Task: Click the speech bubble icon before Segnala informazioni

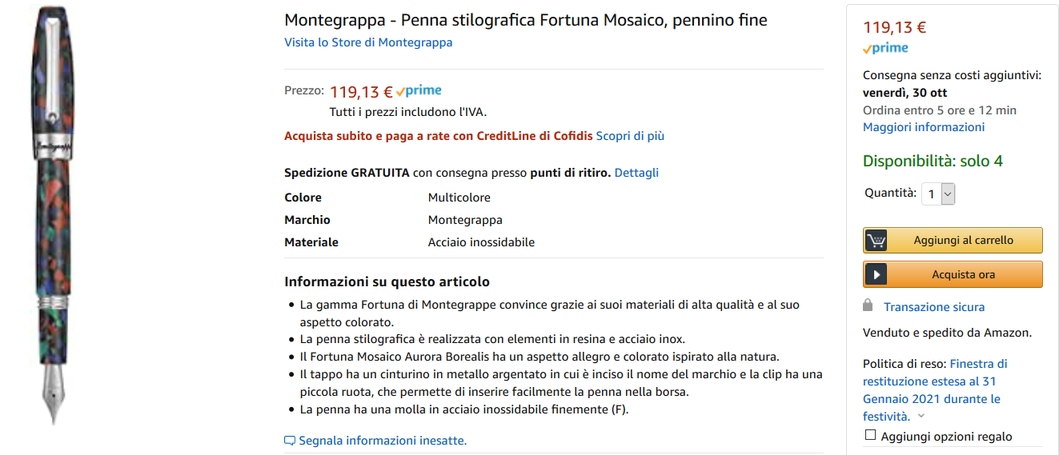Action: (290, 441)
